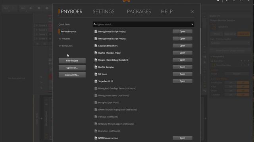Select the MP Jams project name
The image size is (254, 142).
click(103, 74)
